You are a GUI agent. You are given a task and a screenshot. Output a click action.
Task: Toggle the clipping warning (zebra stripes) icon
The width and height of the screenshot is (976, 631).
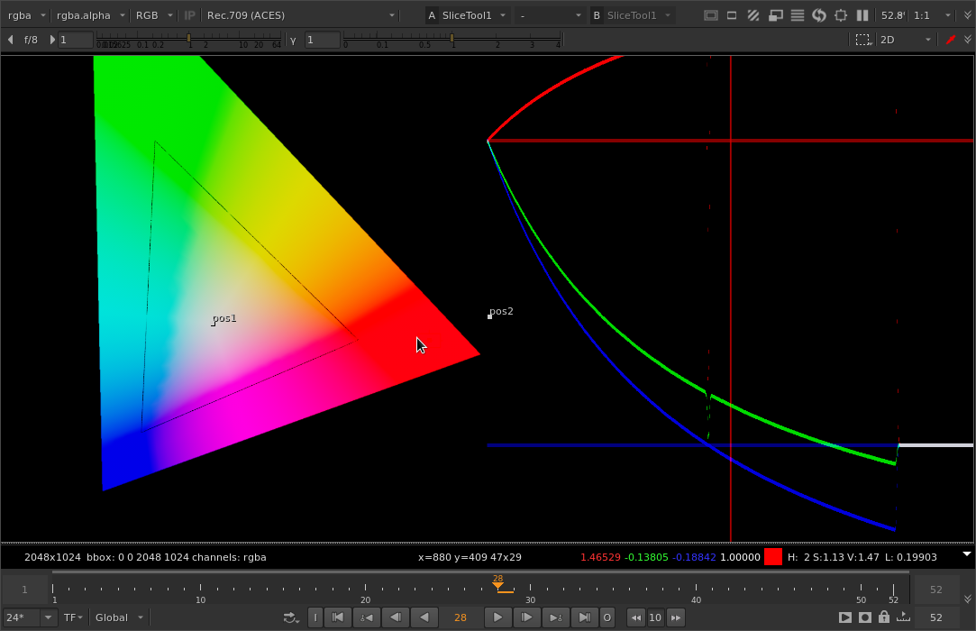753,15
